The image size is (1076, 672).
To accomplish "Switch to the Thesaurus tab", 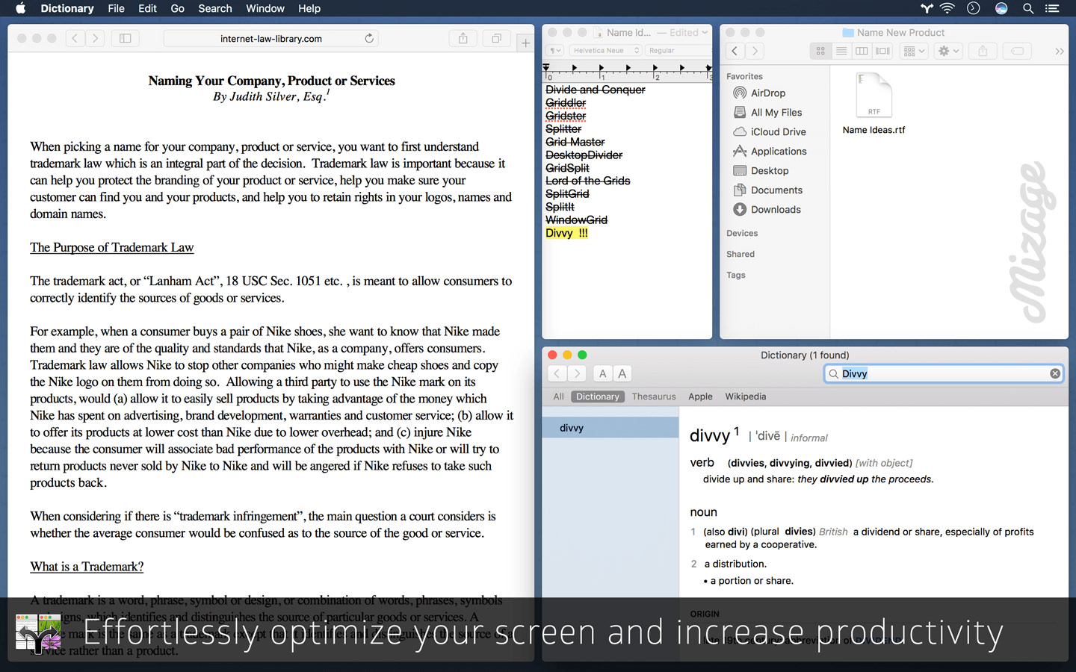I will coord(654,396).
